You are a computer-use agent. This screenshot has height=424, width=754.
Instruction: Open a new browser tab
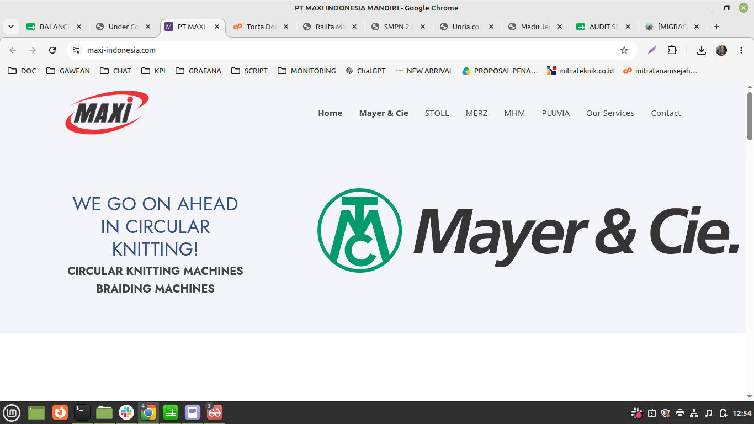(716, 26)
